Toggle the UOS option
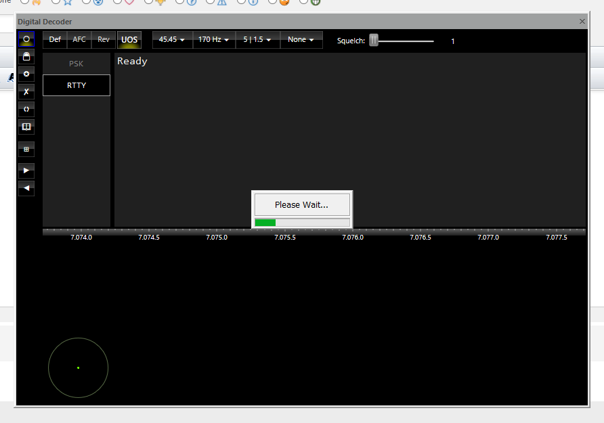This screenshot has height=423, width=604. [129, 40]
